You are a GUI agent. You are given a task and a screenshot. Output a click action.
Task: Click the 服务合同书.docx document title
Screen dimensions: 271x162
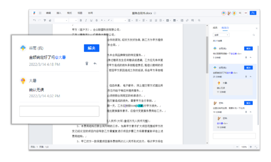pos(142,13)
